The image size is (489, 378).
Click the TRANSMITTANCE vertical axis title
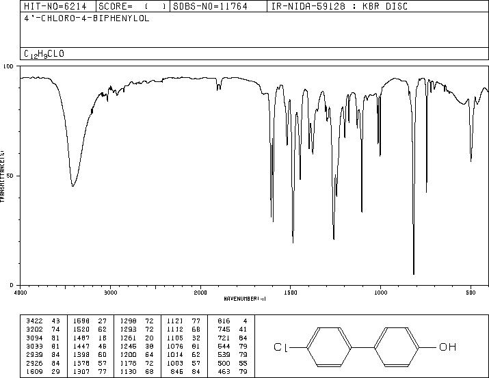pos(2,176)
